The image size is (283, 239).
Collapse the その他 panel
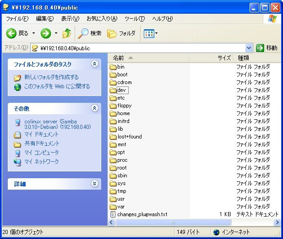[x=95, y=108]
